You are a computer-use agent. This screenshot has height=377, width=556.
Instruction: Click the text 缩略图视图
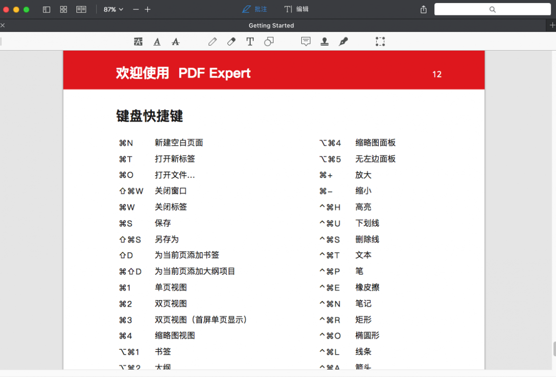[x=175, y=335]
